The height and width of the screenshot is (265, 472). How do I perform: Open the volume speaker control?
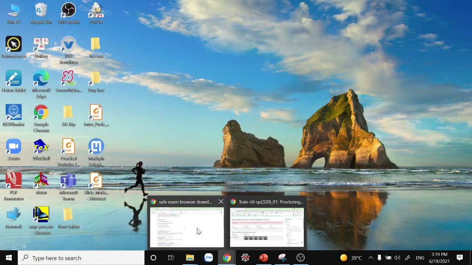coord(397,258)
